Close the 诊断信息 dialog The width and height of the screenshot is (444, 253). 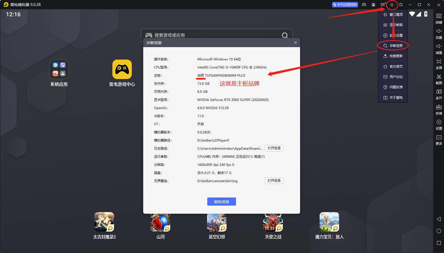coord(295,42)
